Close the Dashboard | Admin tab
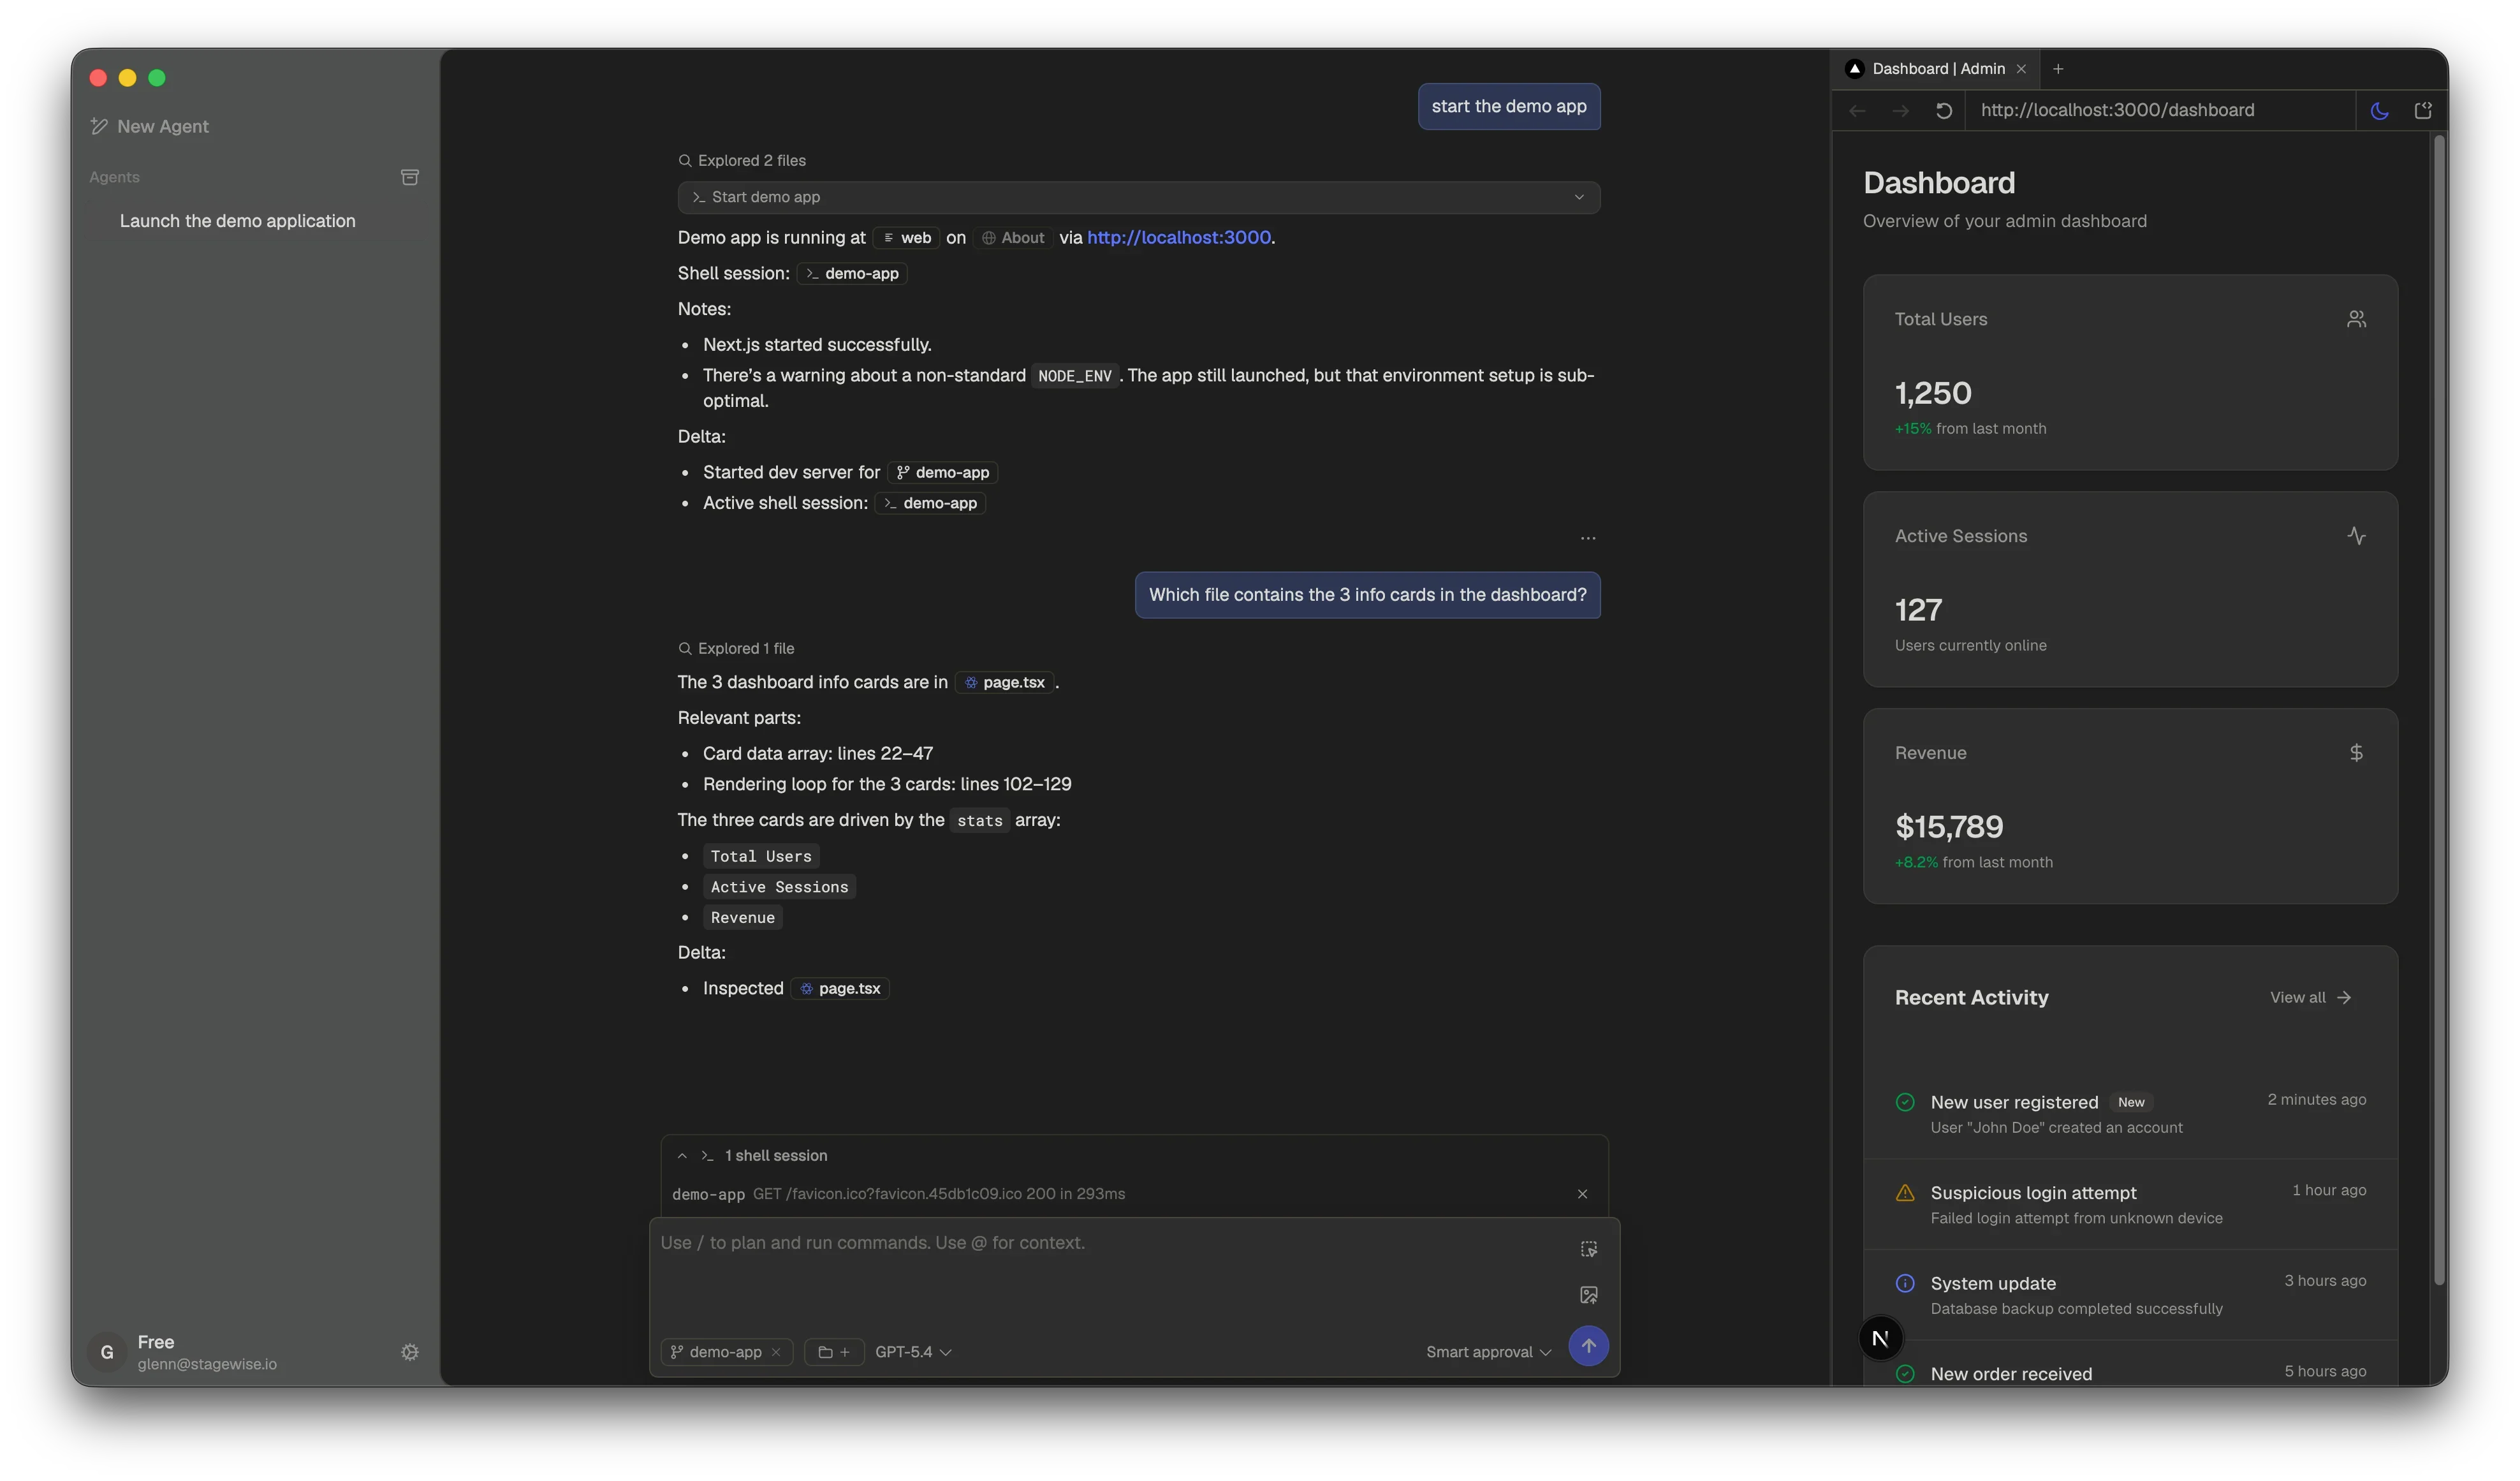 pos(2021,69)
